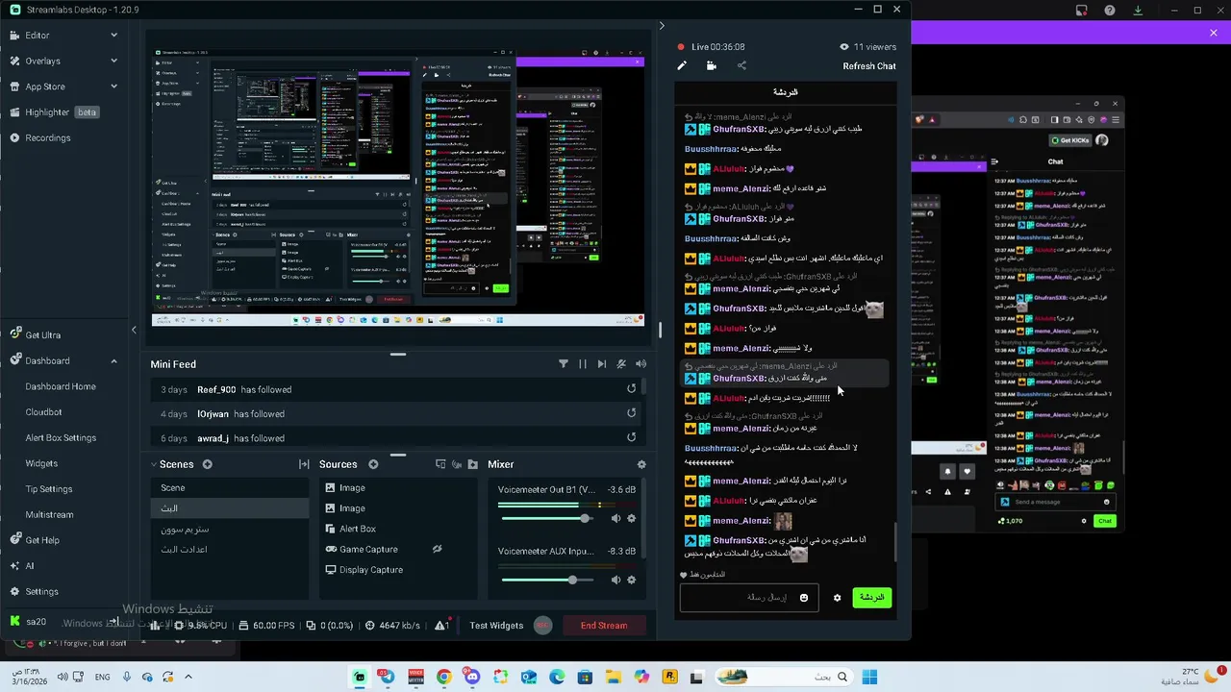1231x692 pixels.
Task: Click the edit stream info pencil icon
Action: (682, 65)
